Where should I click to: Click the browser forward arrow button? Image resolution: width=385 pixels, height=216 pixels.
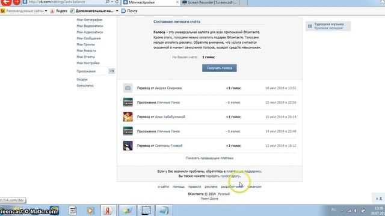[16, 2]
